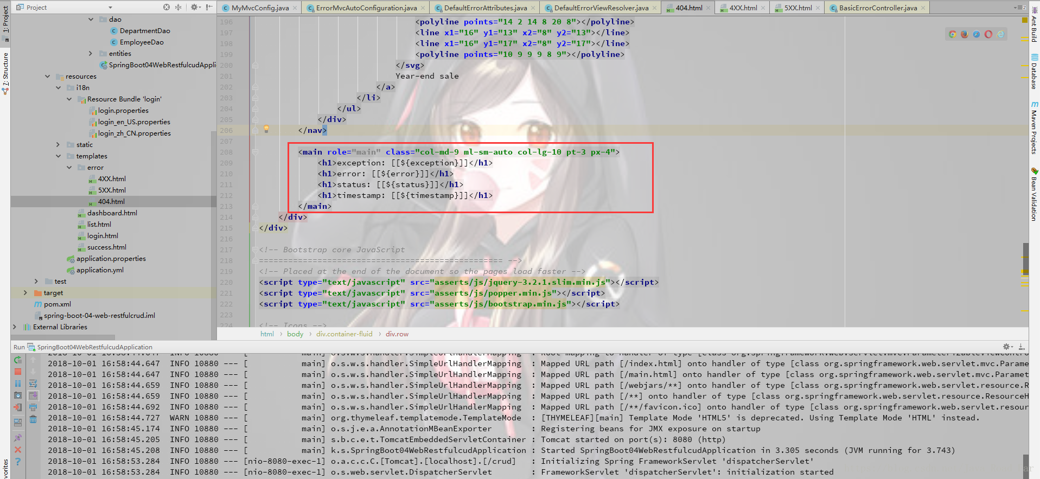Image resolution: width=1040 pixels, height=479 pixels.
Task: Click the intention light bulb in gutter
Action: click(x=266, y=129)
